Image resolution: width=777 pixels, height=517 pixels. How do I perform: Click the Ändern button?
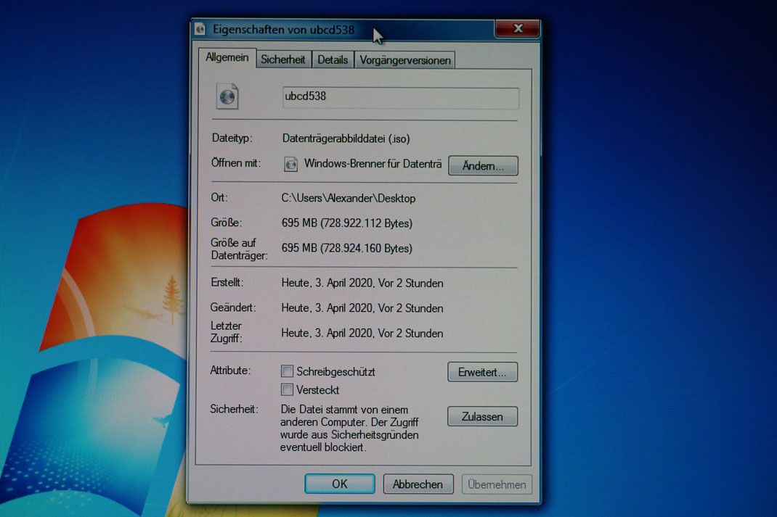pyautogui.click(x=483, y=166)
